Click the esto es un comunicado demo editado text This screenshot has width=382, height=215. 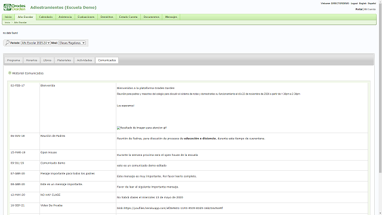(142, 165)
